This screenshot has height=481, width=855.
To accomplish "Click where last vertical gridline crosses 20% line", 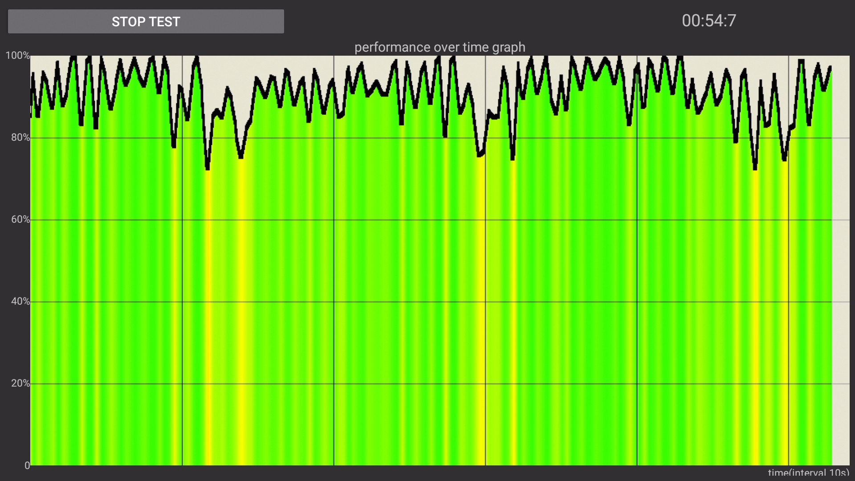I will click(x=789, y=383).
